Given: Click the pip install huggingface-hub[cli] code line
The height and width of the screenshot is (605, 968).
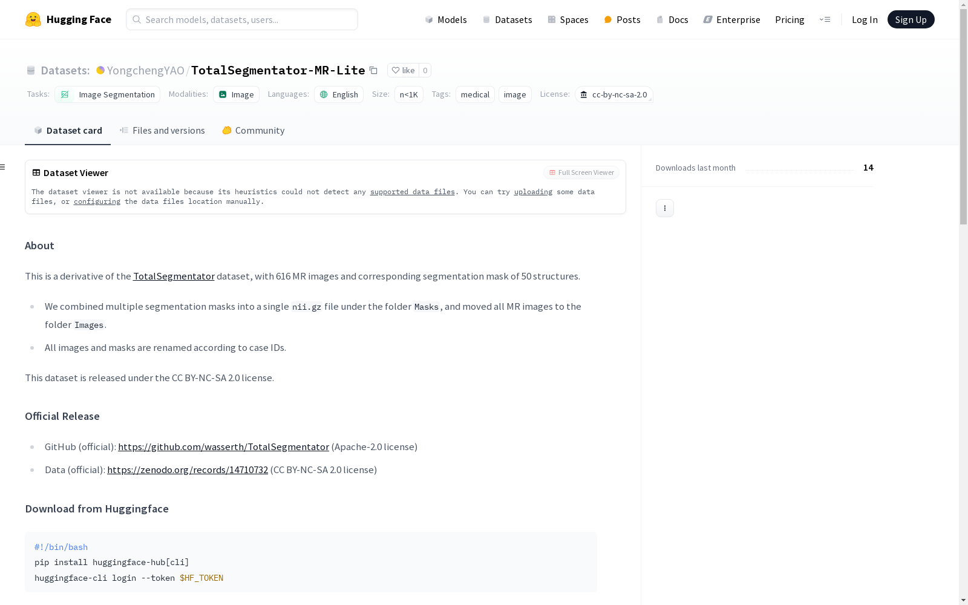Looking at the screenshot, I should click(x=112, y=563).
